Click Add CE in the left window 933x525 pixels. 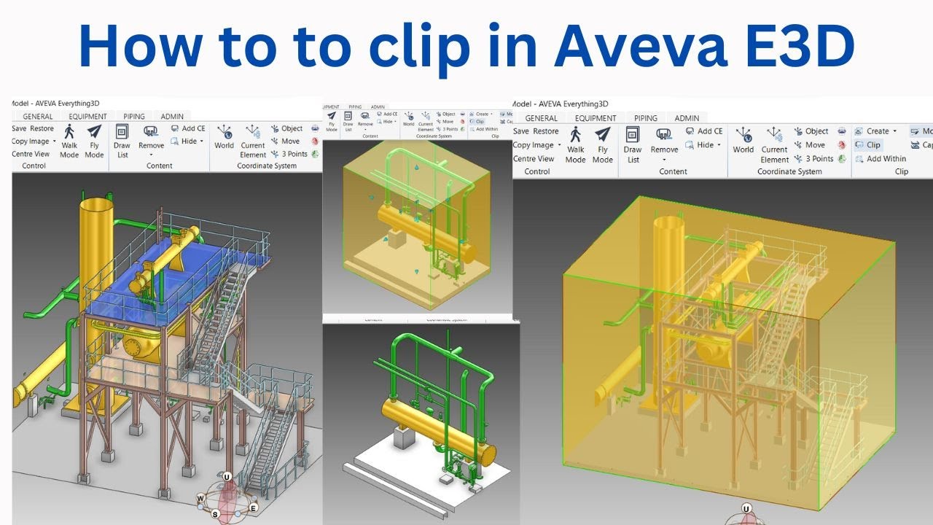[188, 128]
